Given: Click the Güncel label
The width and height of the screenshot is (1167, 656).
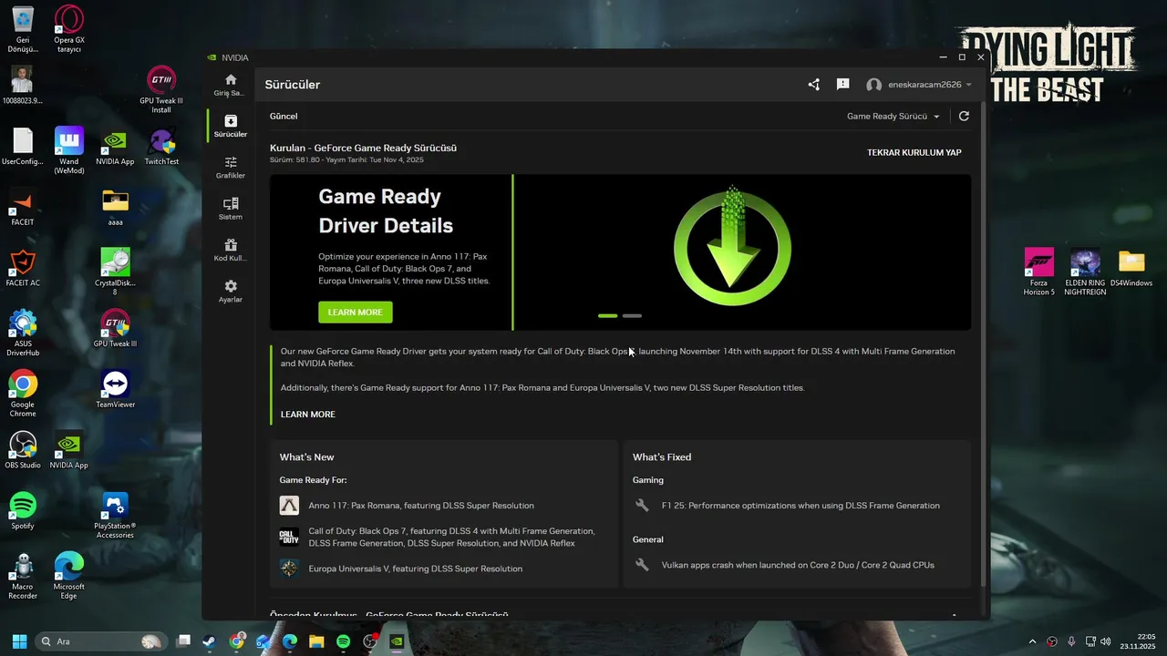Looking at the screenshot, I should point(284,117).
